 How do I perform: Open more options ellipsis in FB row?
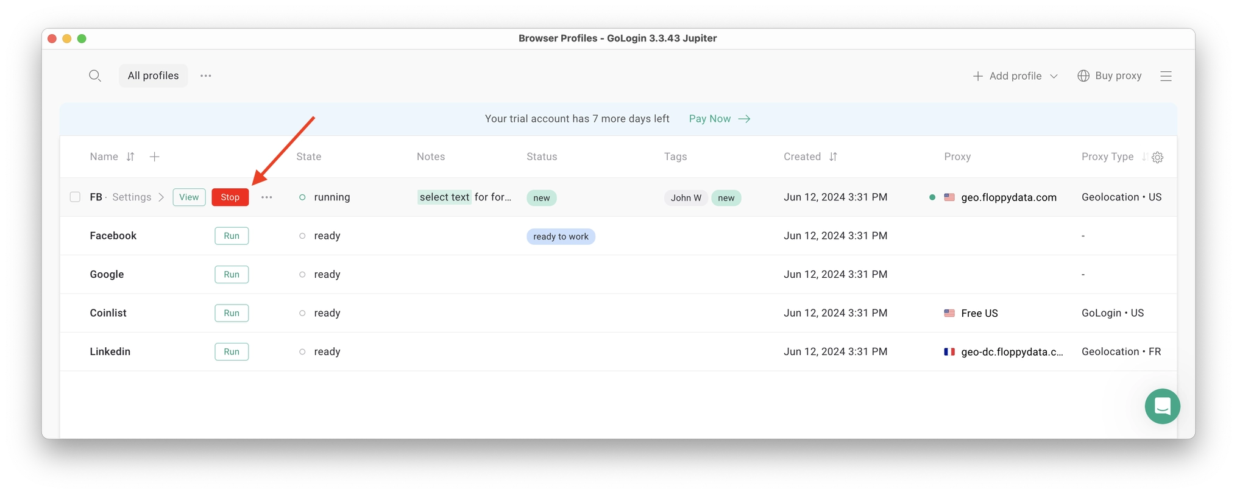pyautogui.click(x=267, y=197)
